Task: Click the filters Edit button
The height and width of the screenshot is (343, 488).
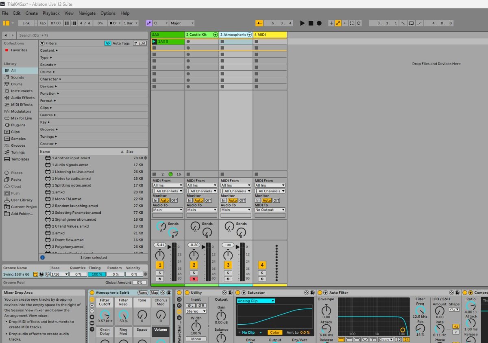Action: click(x=140, y=43)
